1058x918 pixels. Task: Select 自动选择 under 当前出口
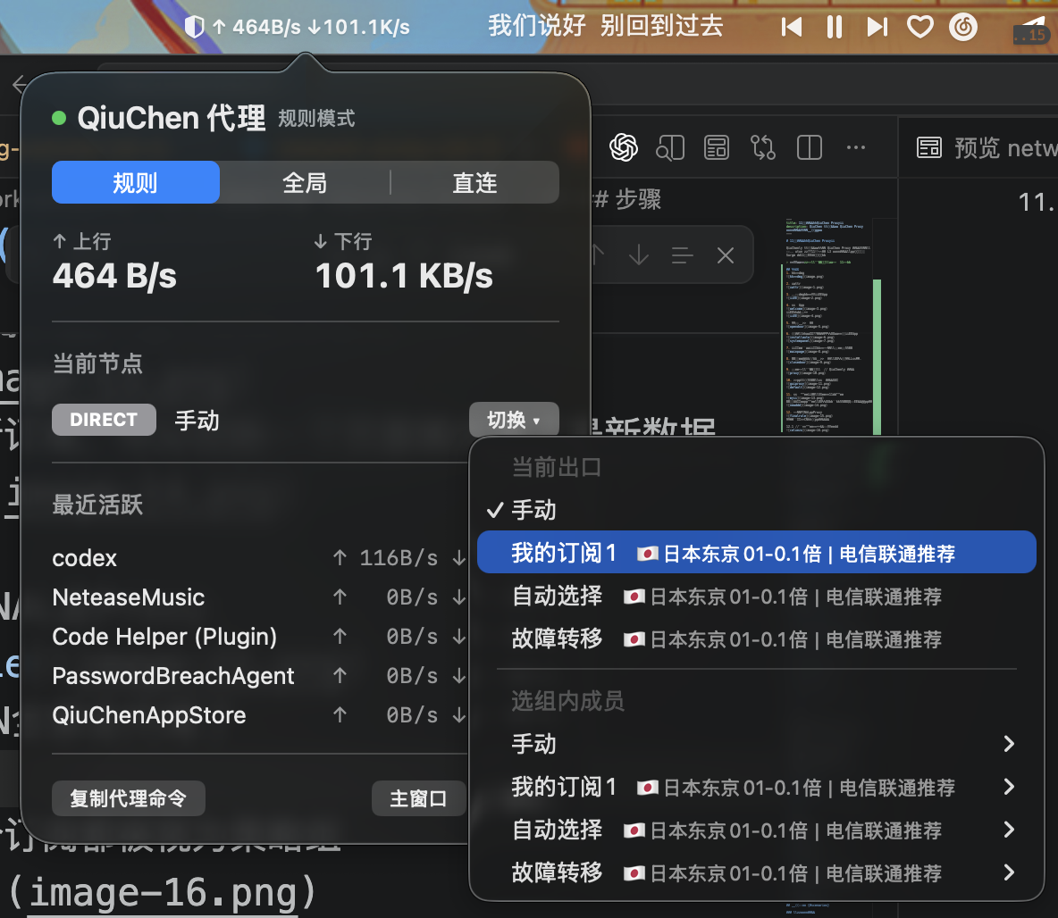(x=756, y=596)
